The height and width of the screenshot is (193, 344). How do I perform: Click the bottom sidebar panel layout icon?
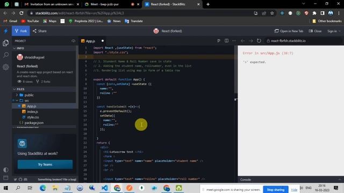tap(6, 177)
